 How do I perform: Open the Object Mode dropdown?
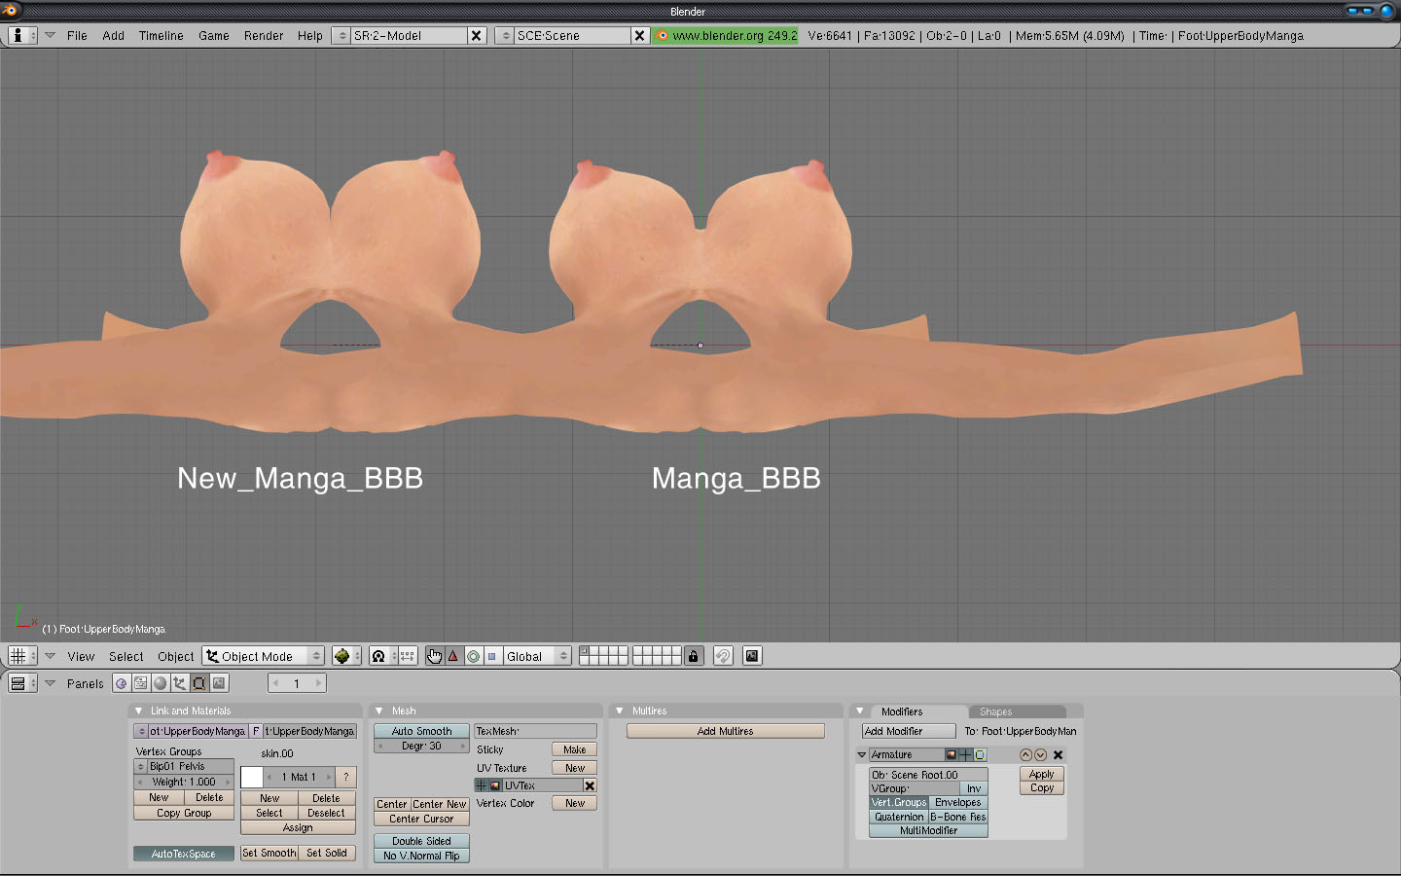tap(263, 656)
